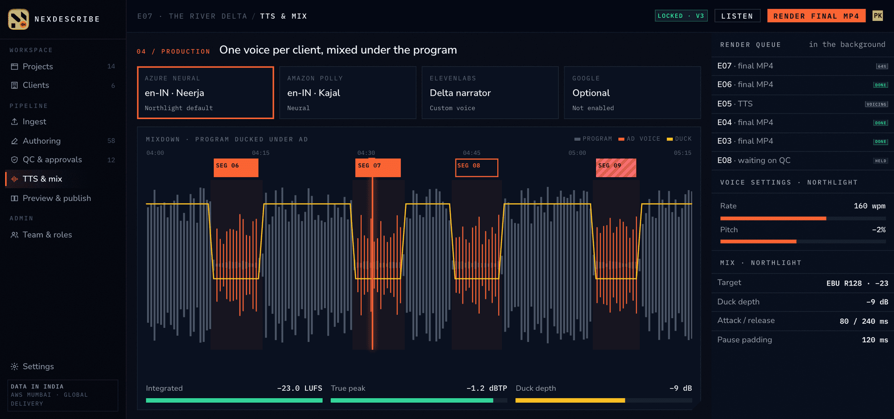Click the 05:00 time ruler label

[577, 153]
